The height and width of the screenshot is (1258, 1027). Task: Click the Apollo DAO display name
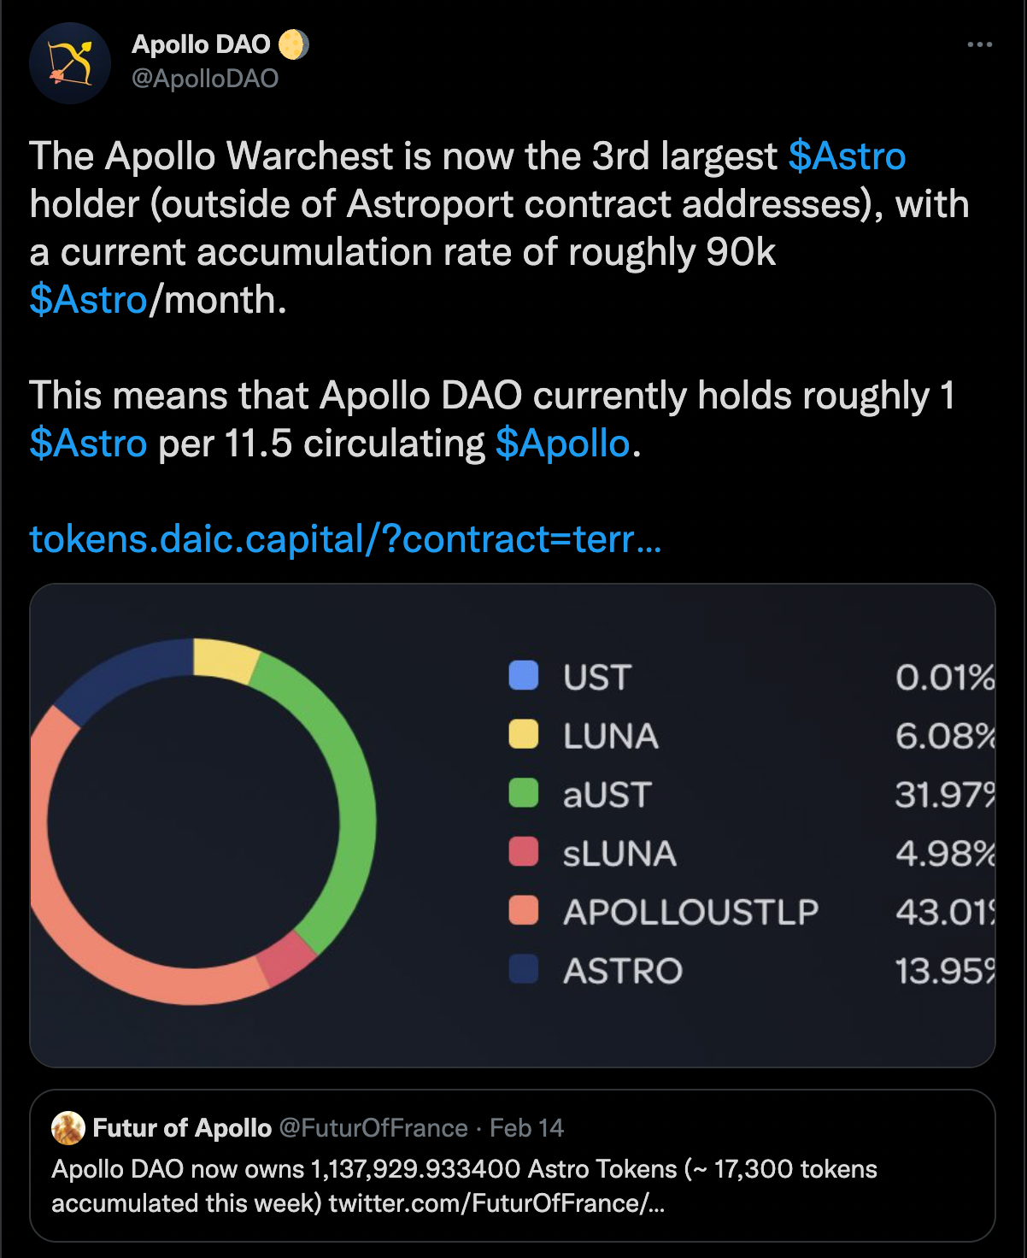(201, 44)
